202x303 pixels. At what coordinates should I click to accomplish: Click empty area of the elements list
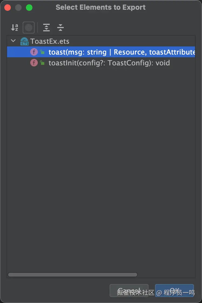tap(101, 164)
